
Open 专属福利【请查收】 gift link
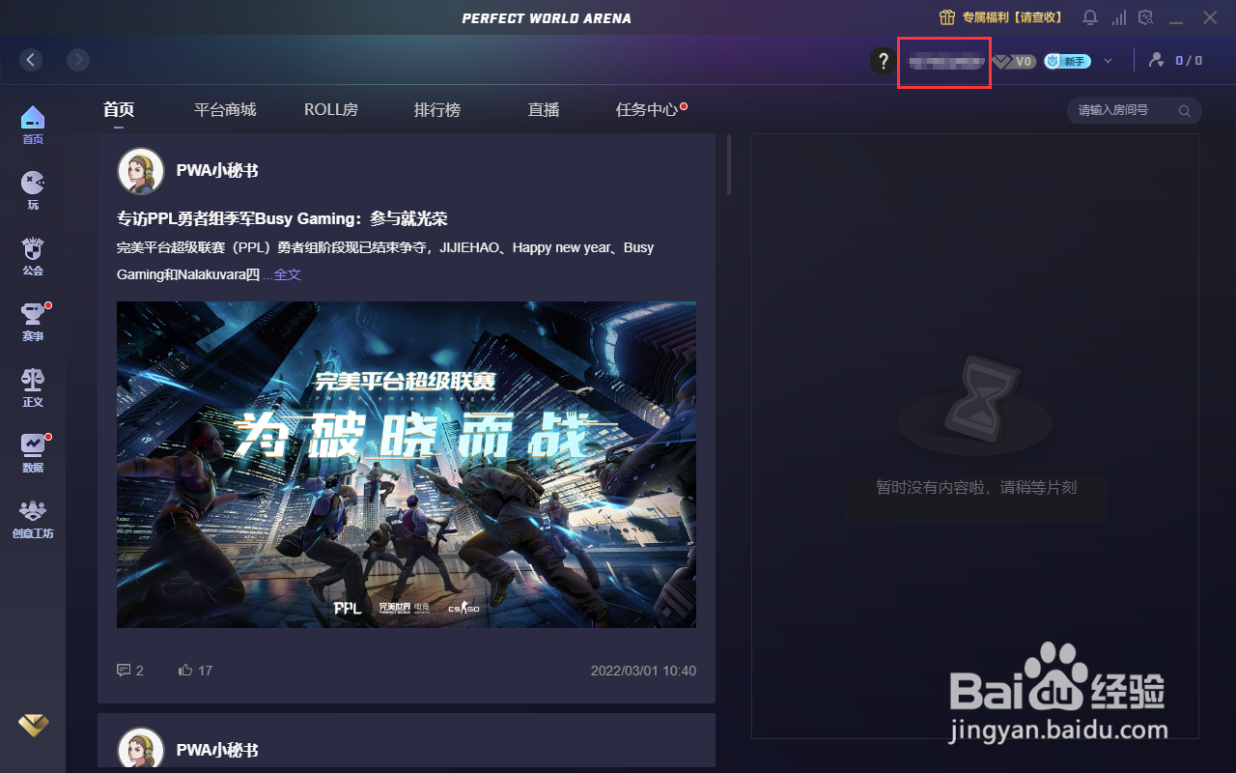pyautogui.click(x=1000, y=17)
